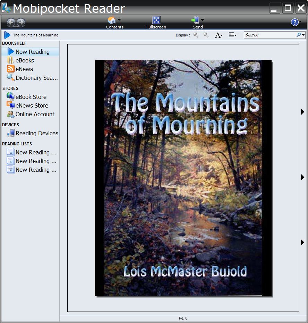Open the page layout dropdown
The height and width of the screenshot is (323, 308).
[x=232, y=35]
